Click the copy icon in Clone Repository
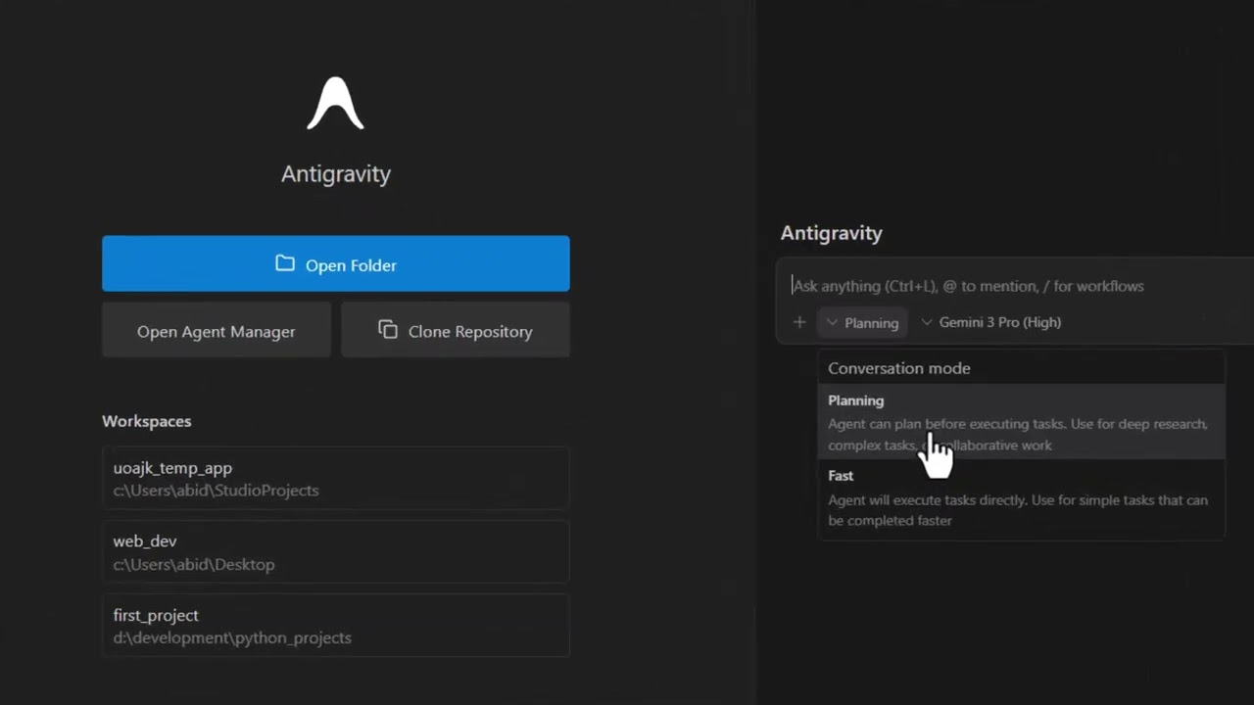This screenshot has width=1254, height=705. [388, 330]
